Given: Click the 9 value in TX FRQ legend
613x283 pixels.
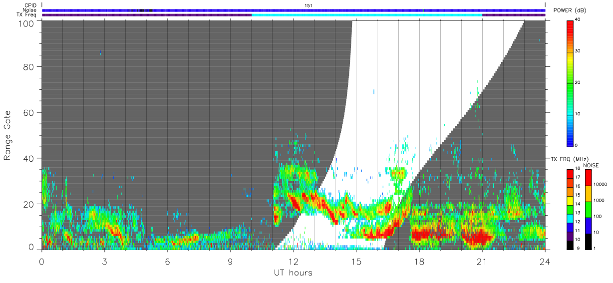Looking at the screenshot, I should point(577,248).
